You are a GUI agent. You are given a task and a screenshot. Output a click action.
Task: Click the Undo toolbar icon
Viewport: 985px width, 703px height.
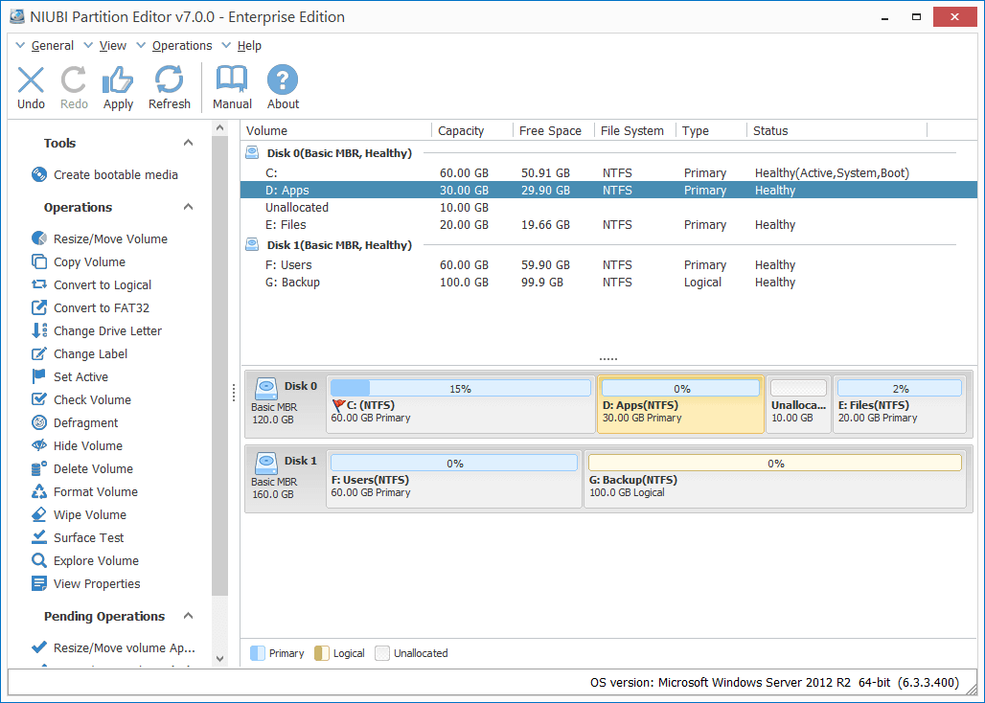click(x=31, y=80)
